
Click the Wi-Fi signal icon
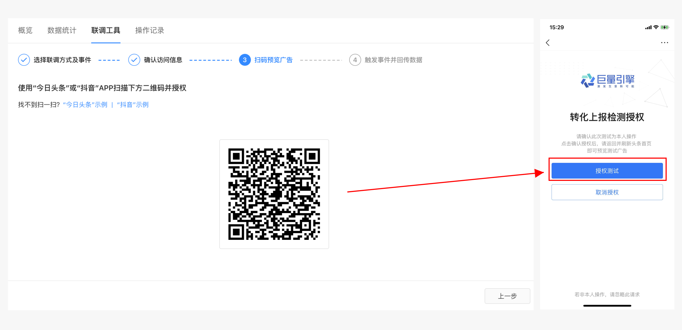(x=656, y=27)
